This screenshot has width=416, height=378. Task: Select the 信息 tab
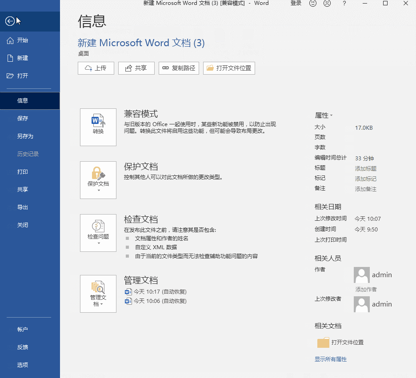pos(30,101)
